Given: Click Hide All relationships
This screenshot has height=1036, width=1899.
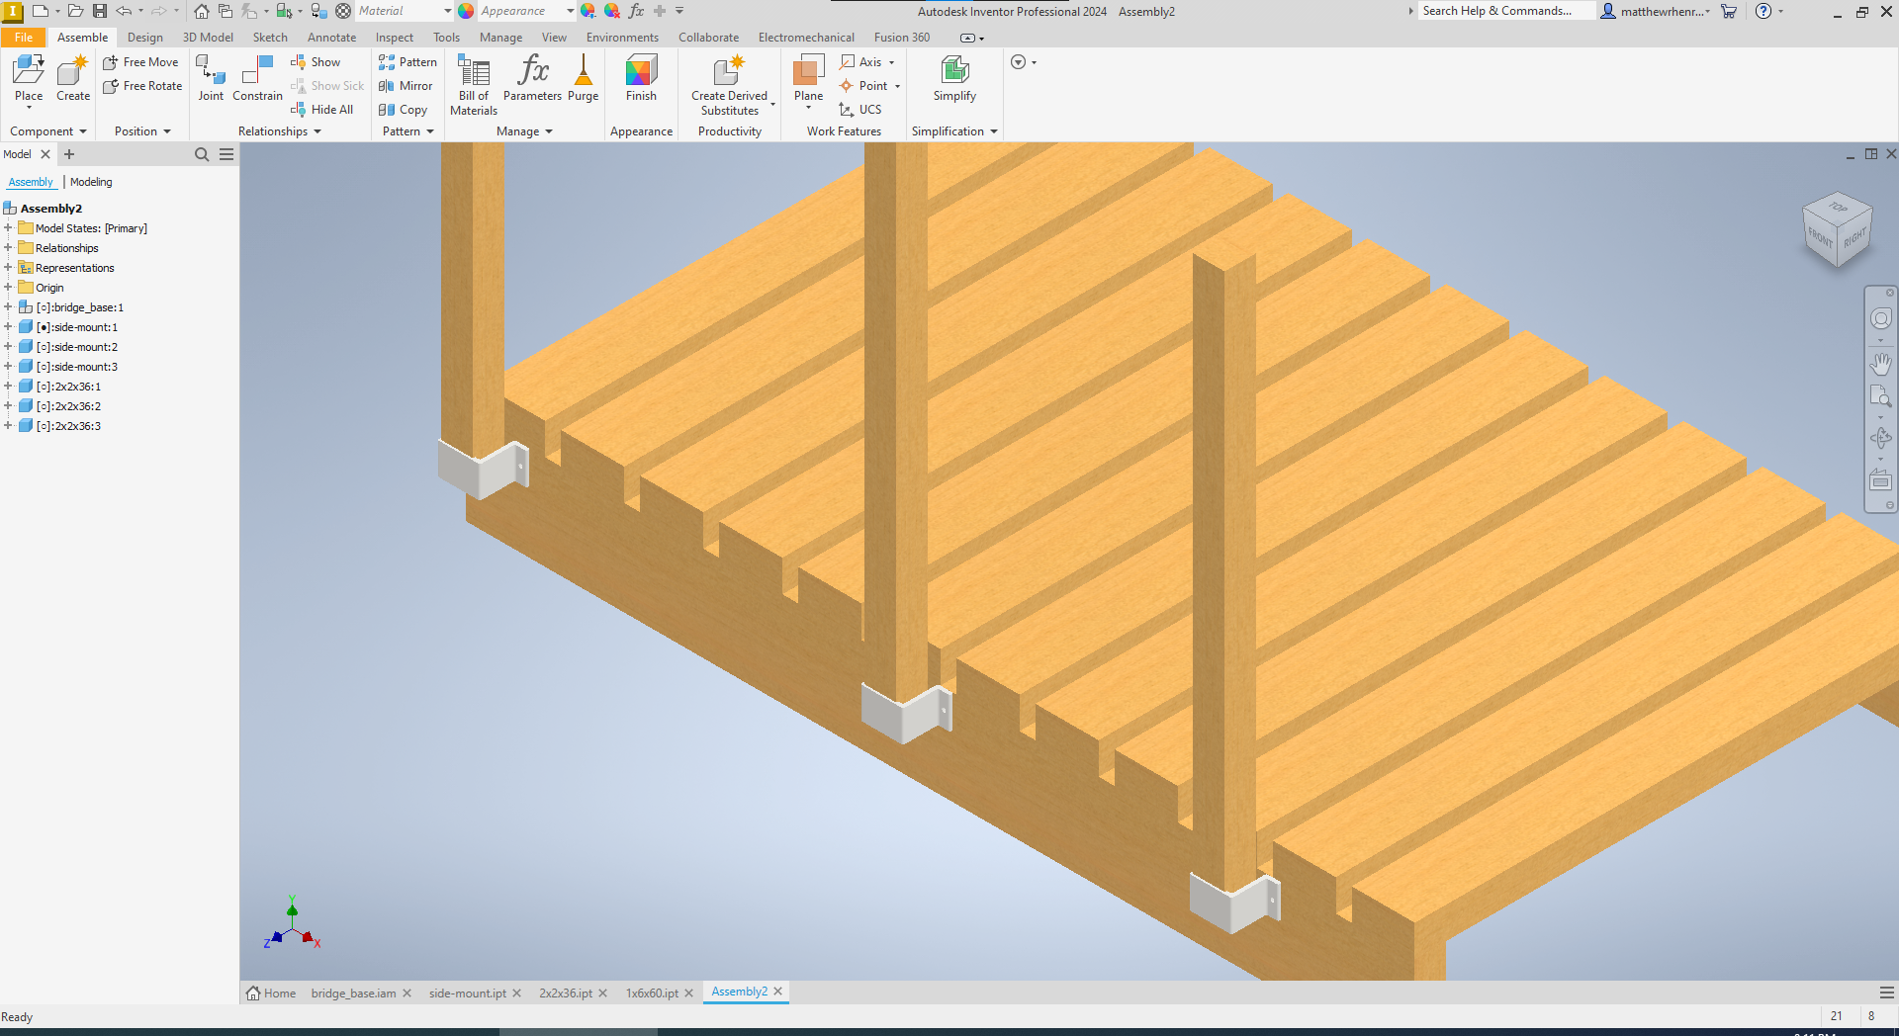Looking at the screenshot, I should [321, 110].
